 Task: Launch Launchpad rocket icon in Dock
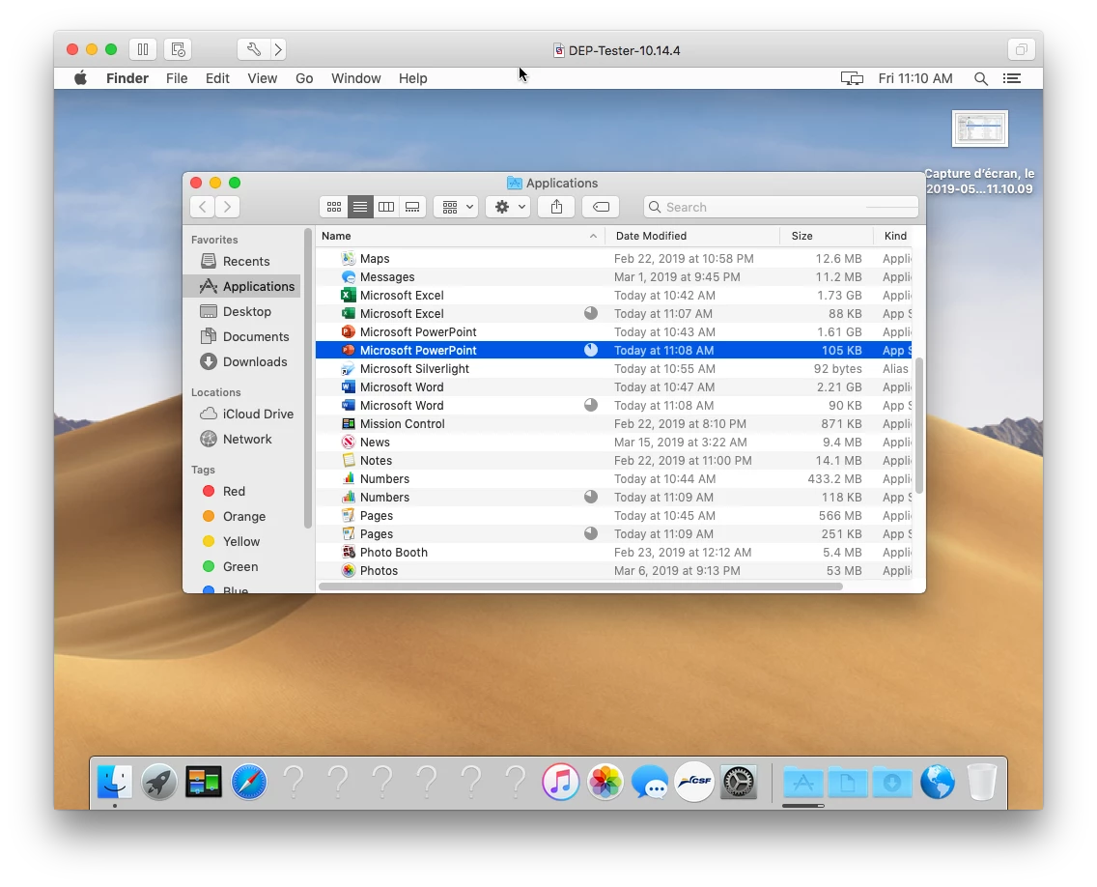tap(158, 782)
